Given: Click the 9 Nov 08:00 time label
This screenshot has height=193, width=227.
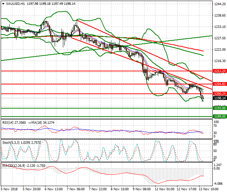Looking at the screenshot, I should [142, 189].
